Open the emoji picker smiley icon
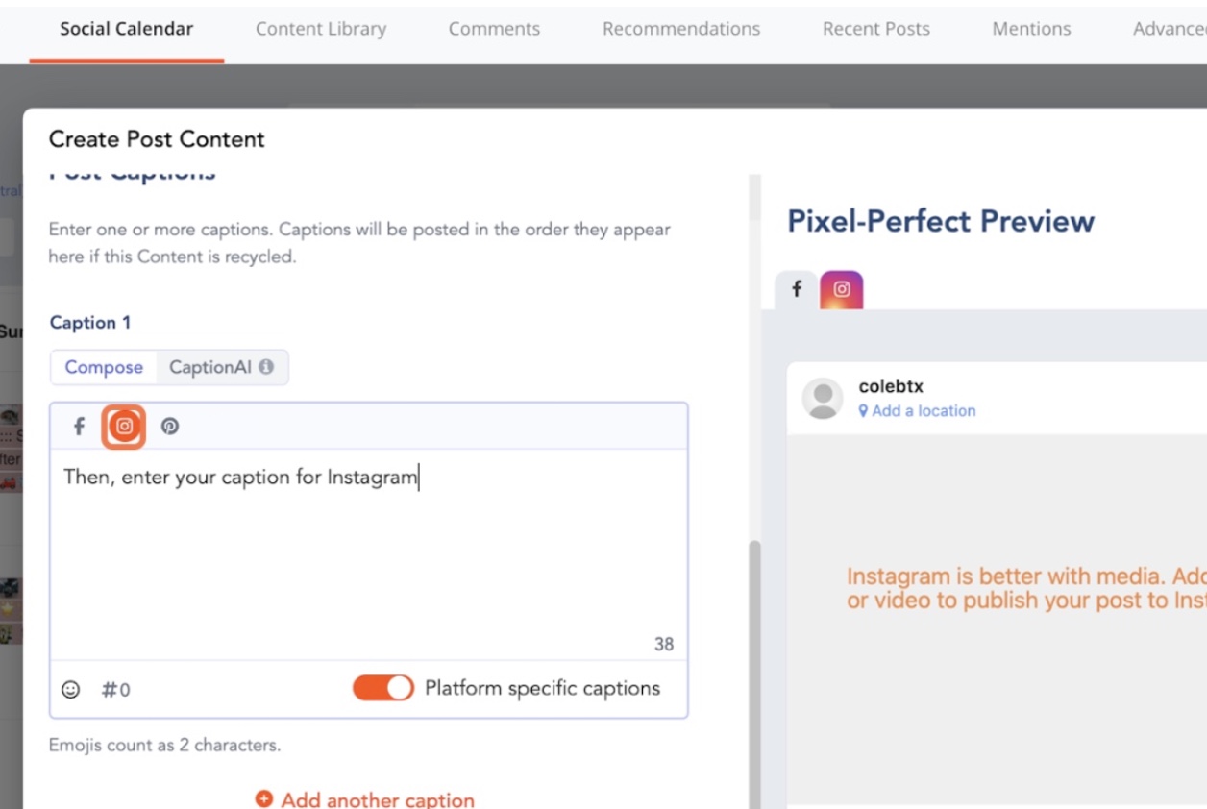 pos(71,689)
